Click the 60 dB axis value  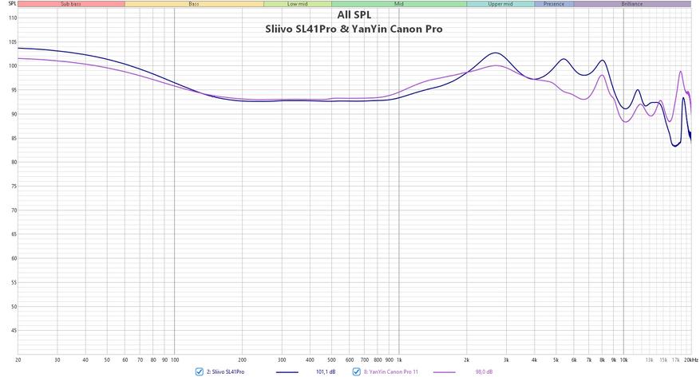[14, 258]
